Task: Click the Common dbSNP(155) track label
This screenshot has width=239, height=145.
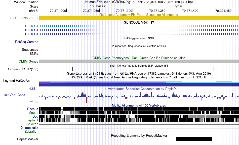Action: point(22,69)
